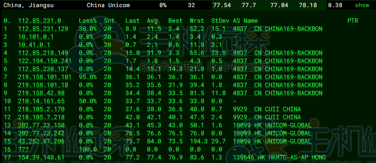
Task: Open final hop IP 154.39.148.61
Action: coord(41,158)
